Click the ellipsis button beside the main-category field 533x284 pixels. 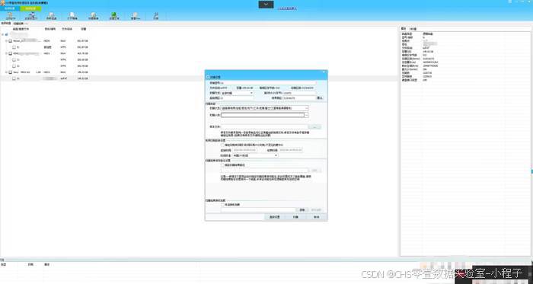(x=307, y=108)
